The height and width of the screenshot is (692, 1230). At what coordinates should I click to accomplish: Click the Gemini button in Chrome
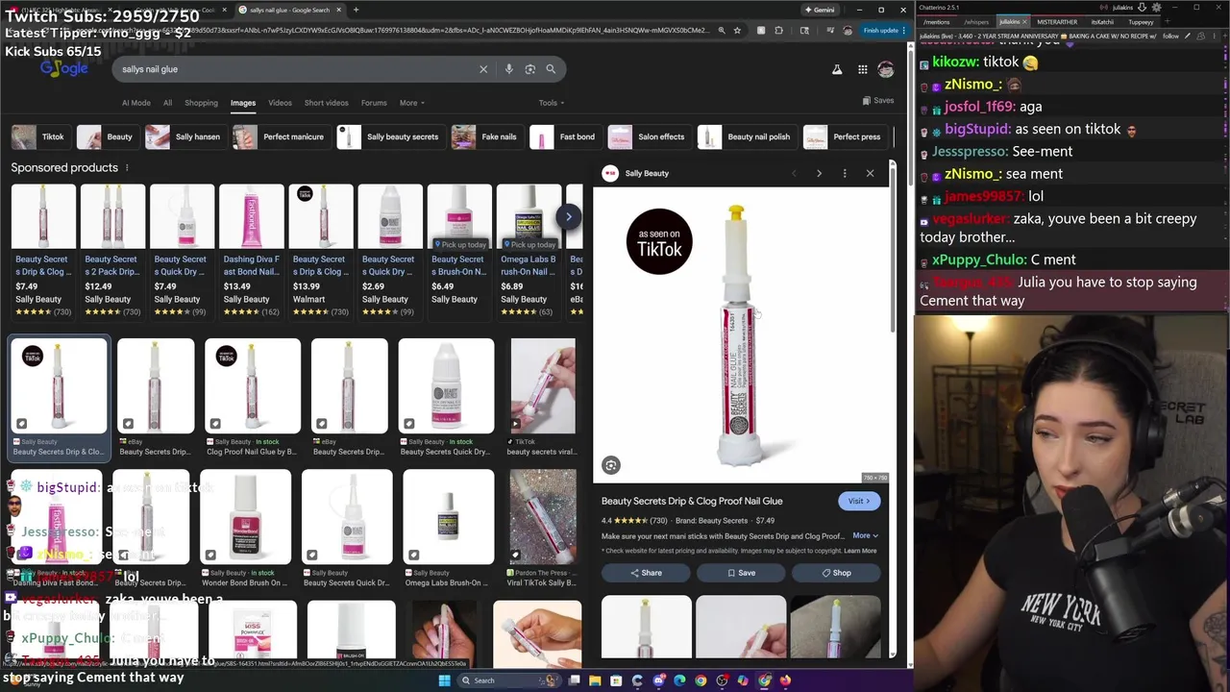coord(820,10)
